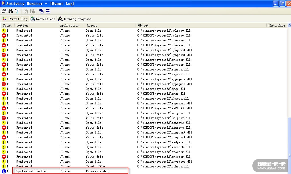Select object C:\WINDOWS\system32\appmgmts.dll
Image resolution: width=291 pixels, height=174 pixels.
click(165, 84)
